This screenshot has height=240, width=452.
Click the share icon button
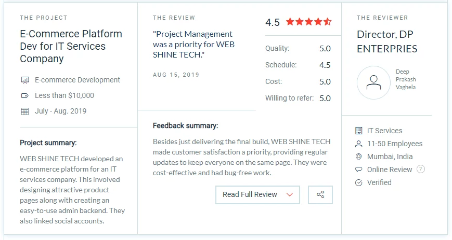[320, 195]
